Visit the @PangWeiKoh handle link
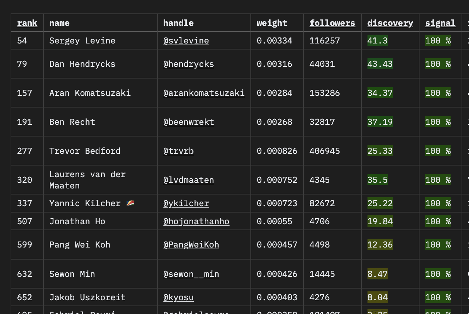 click(x=191, y=245)
